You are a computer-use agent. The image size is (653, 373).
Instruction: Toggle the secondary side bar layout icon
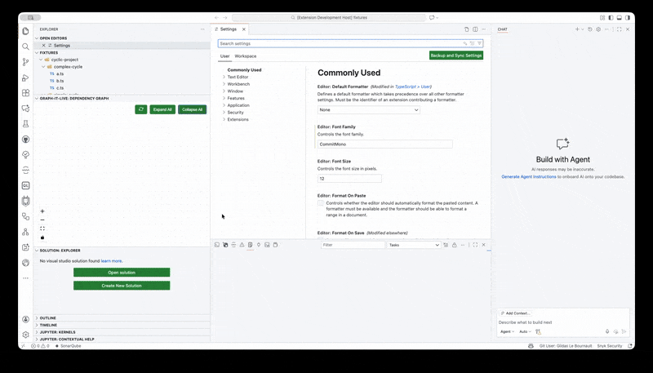[x=628, y=17]
